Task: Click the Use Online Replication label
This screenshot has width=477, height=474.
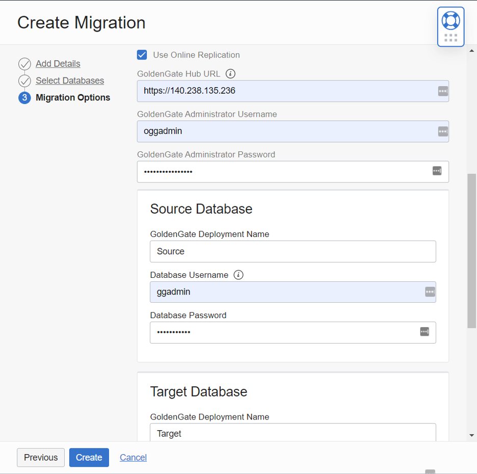Action: pos(196,55)
